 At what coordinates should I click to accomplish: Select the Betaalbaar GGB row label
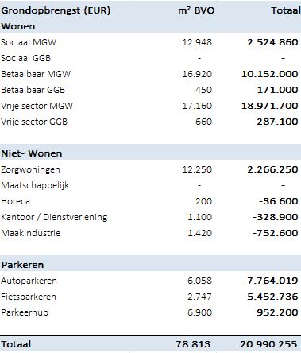point(33,90)
